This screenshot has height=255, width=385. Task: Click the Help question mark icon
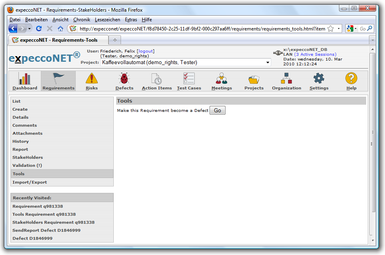[351, 79]
